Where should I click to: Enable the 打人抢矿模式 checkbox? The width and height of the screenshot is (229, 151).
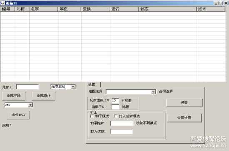116,116
